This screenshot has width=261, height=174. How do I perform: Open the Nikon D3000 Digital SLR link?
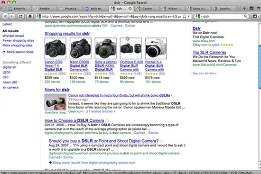click(x=79, y=66)
